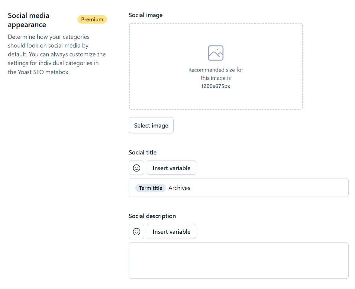Viewport: 355px width, 289px height.
Task: Click Insert variable above Social description field
Action: tap(171, 231)
